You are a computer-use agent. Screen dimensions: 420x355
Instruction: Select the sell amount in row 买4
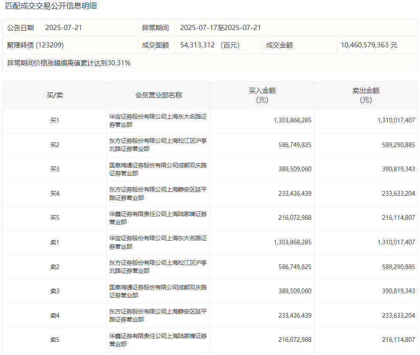(x=394, y=194)
